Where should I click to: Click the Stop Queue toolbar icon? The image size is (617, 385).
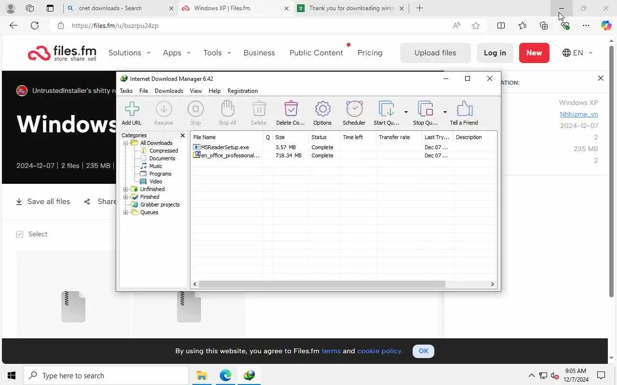[x=426, y=113]
